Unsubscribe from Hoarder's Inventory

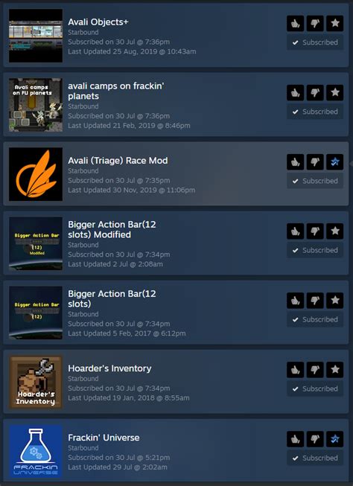click(315, 389)
